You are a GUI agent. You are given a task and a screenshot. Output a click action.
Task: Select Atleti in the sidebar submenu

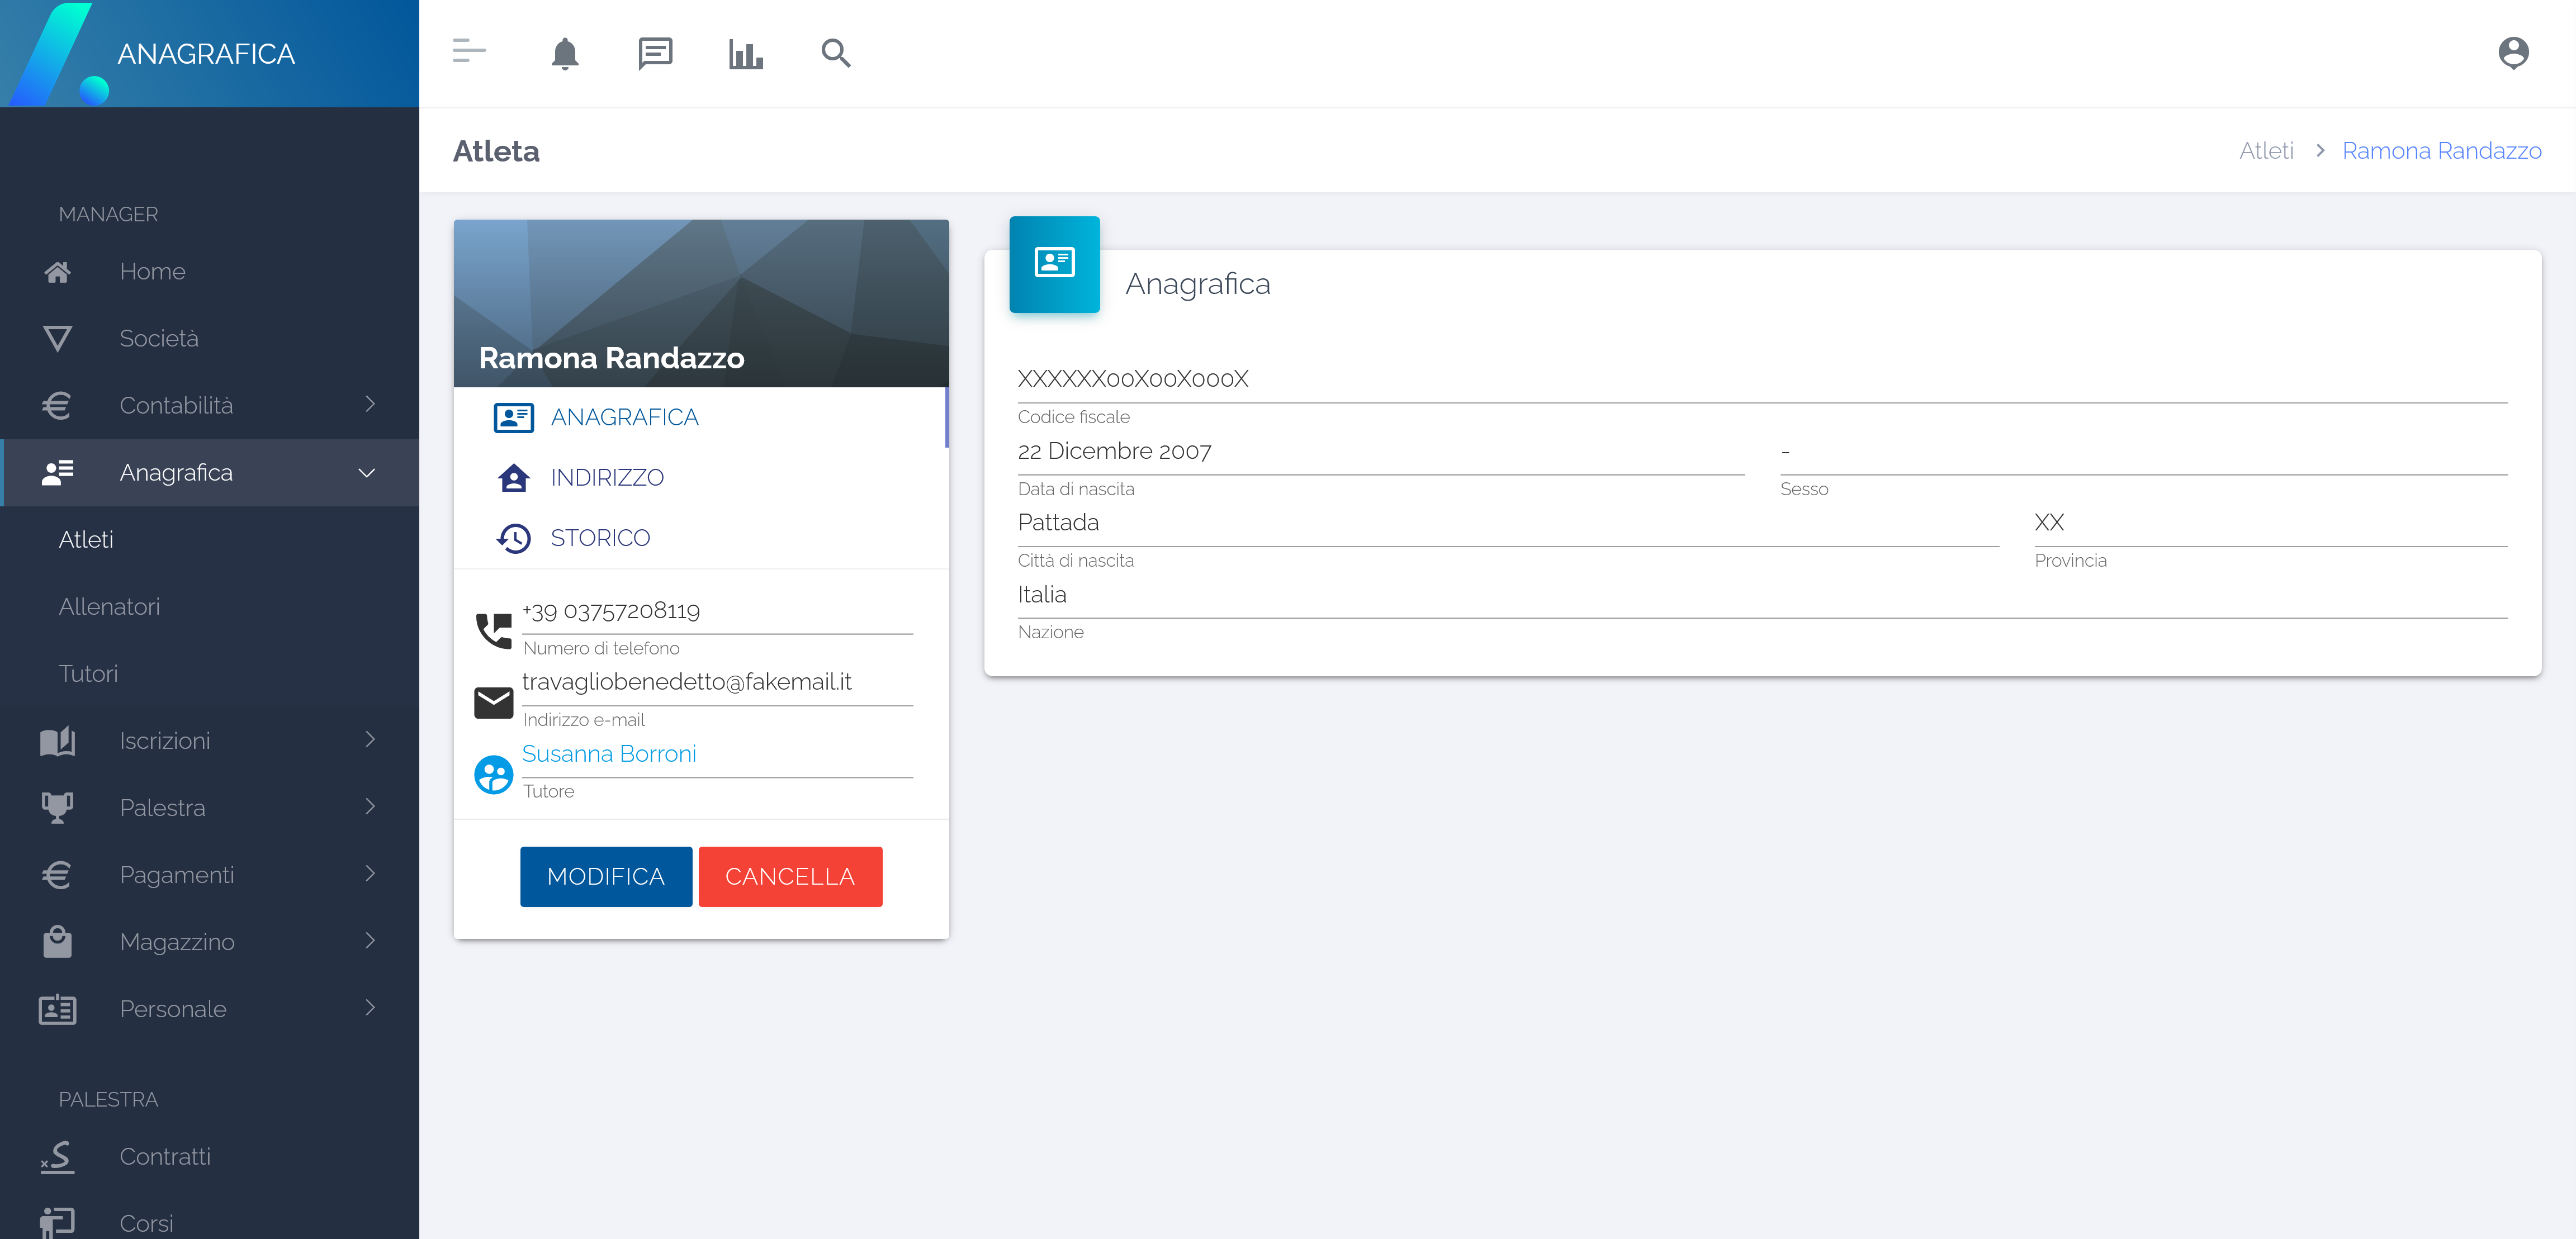pyautogui.click(x=209, y=540)
